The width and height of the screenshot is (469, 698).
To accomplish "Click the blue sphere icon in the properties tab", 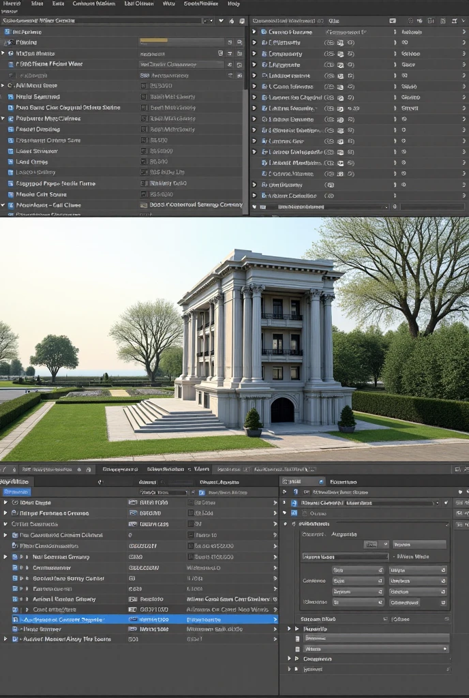I will [321, 481].
